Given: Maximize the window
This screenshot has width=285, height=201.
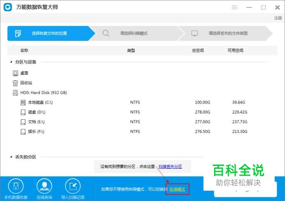Looking at the screenshot, I should coord(263,7).
